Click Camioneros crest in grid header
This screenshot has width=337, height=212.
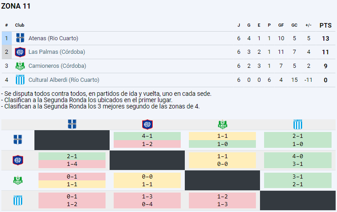coord(222,124)
